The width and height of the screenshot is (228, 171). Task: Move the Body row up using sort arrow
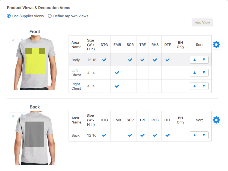(194, 60)
